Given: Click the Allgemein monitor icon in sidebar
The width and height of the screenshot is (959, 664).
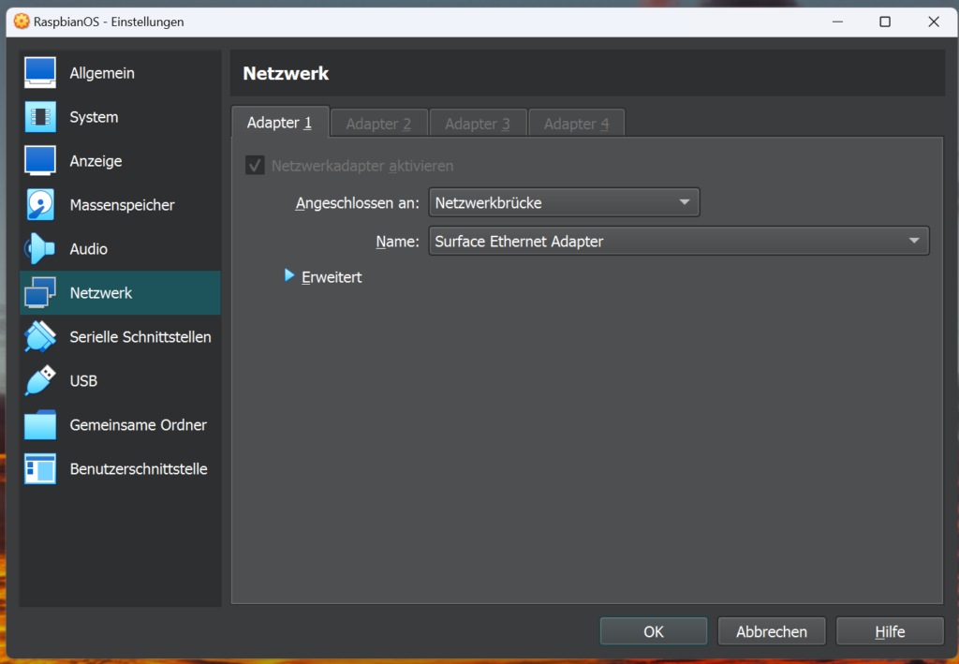Looking at the screenshot, I should click(40, 73).
